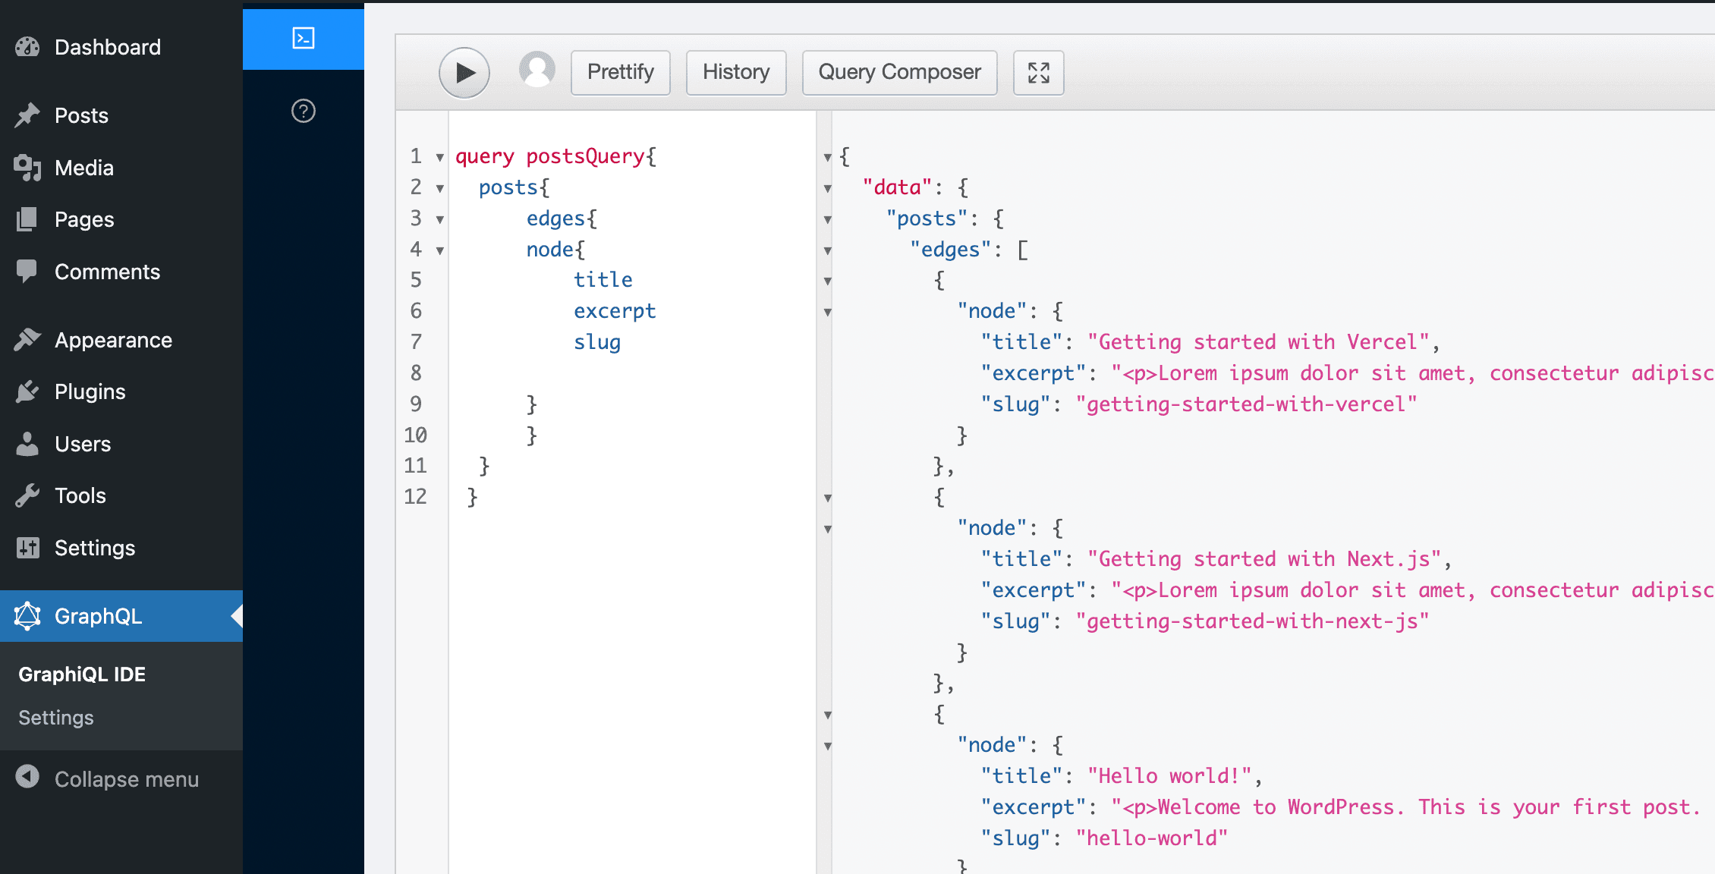
Task: Select the terminal icon in the dark sidebar
Action: click(x=303, y=39)
